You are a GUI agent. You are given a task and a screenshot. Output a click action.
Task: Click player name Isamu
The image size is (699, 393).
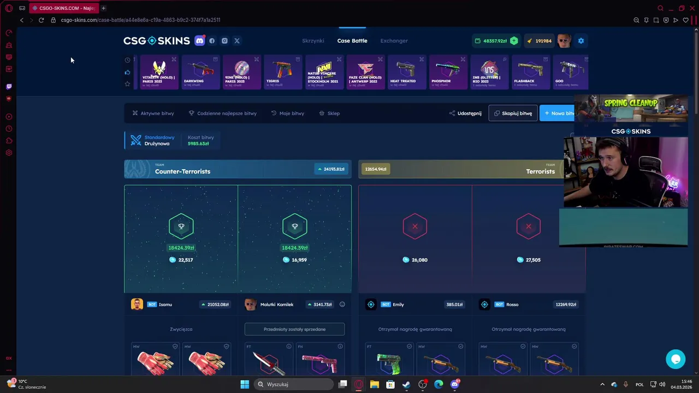[165, 305]
